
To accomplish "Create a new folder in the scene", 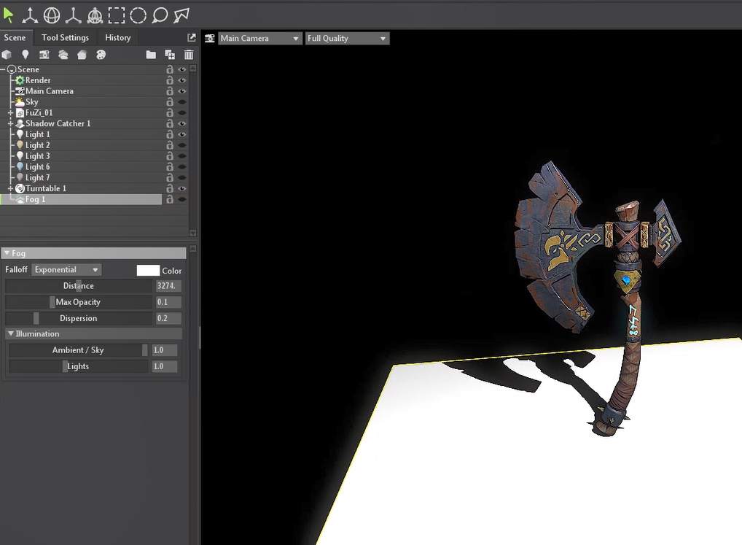I will (151, 55).
